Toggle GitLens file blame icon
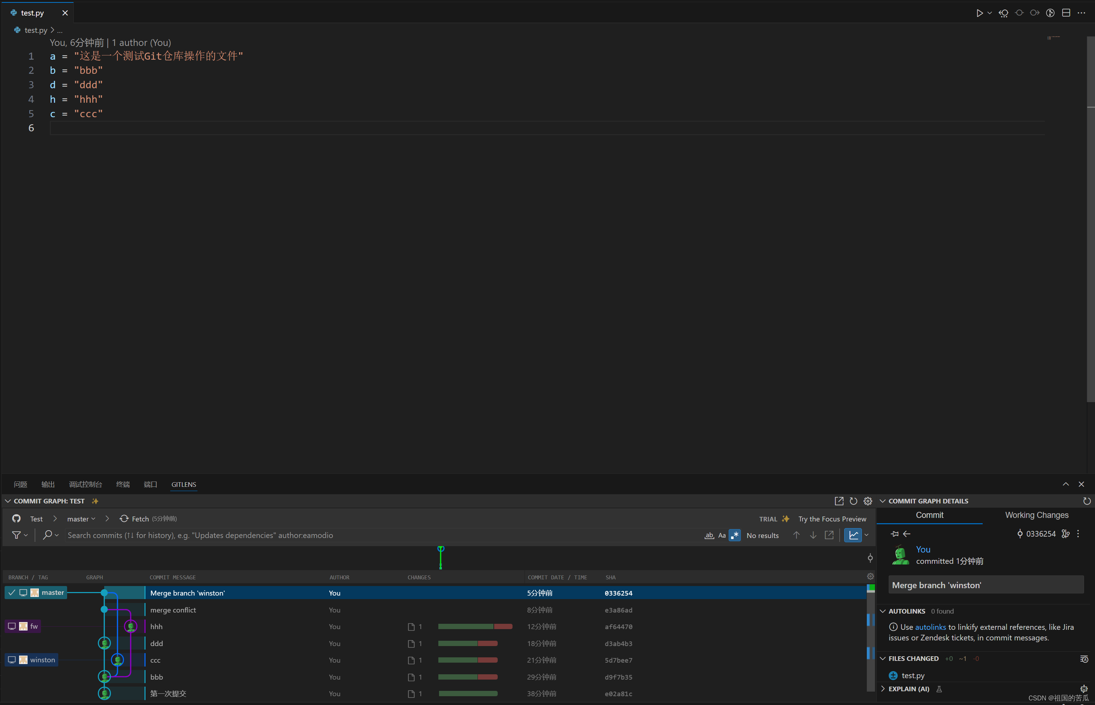 click(x=1050, y=13)
